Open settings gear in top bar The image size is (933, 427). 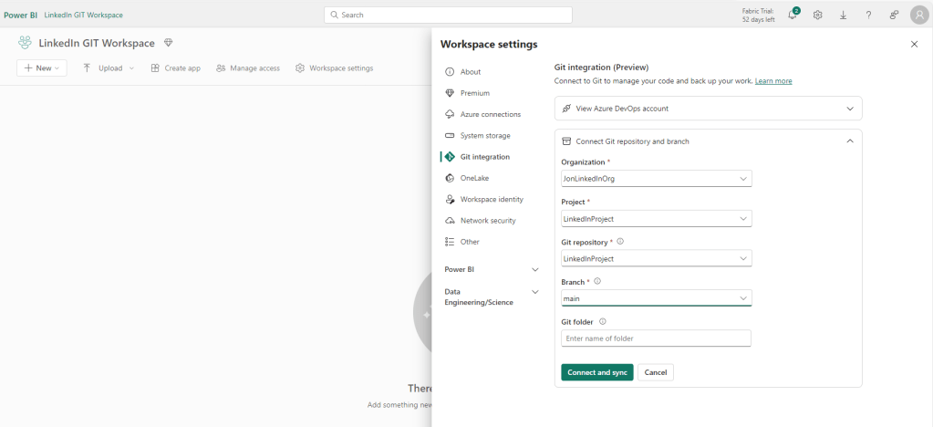818,16
